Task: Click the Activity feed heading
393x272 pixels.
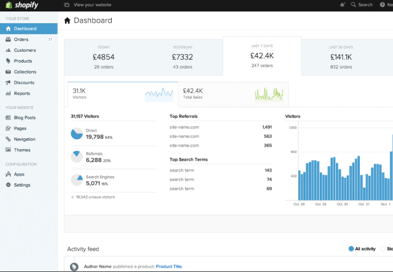Action: [83, 249]
